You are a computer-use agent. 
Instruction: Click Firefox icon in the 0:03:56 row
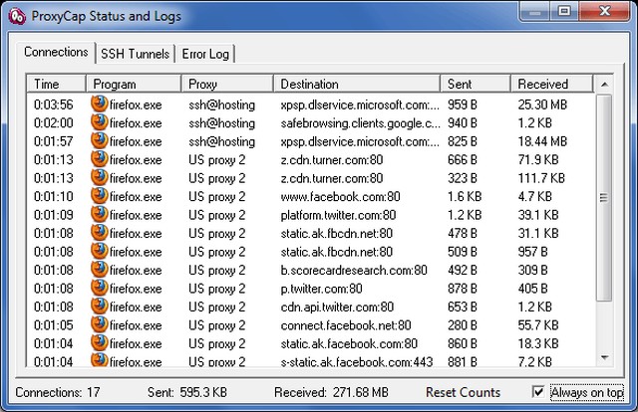click(x=100, y=104)
